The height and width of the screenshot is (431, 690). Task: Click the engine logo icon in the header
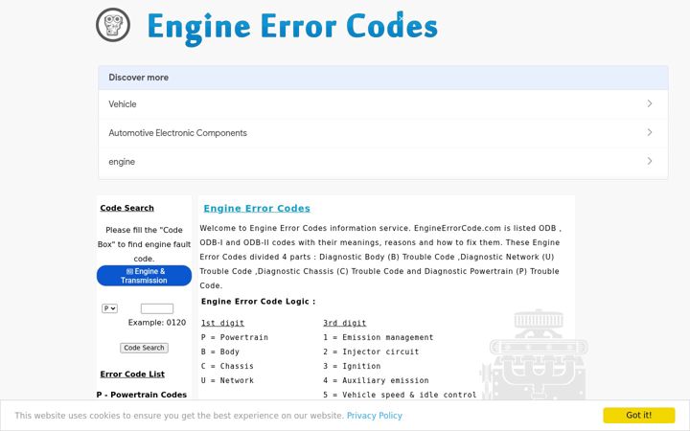pos(113,25)
